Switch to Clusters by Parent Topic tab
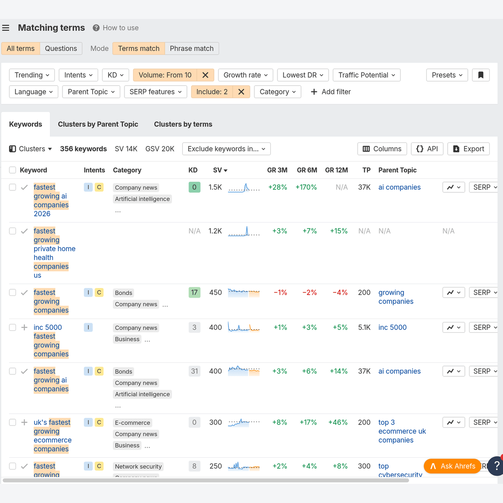 [98, 124]
